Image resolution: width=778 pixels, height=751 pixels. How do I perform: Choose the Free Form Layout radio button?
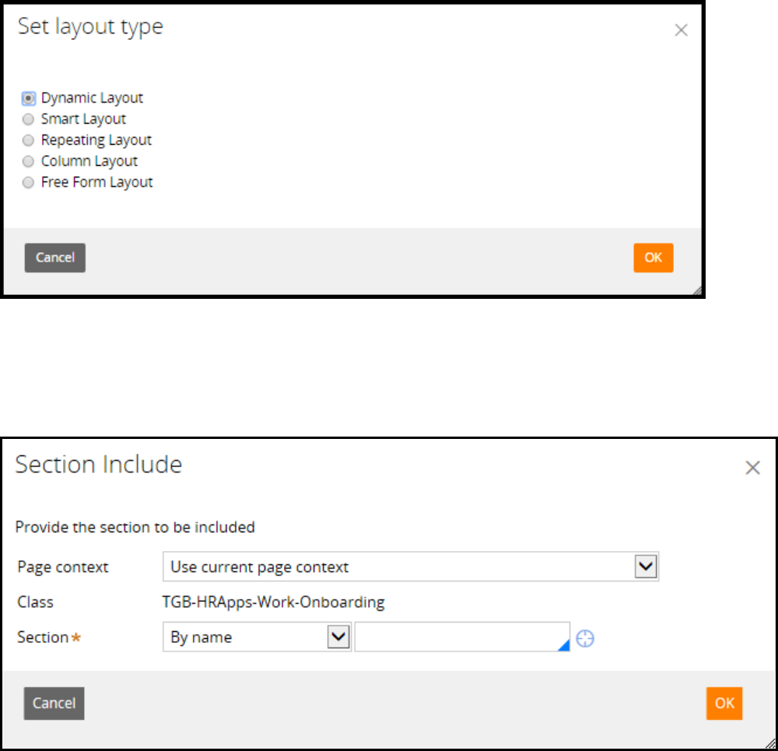click(x=29, y=182)
